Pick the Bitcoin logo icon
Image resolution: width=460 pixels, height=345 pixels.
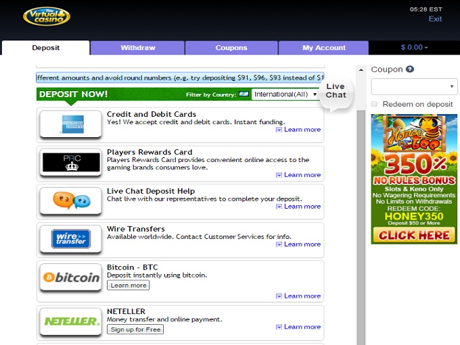tap(70, 277)
